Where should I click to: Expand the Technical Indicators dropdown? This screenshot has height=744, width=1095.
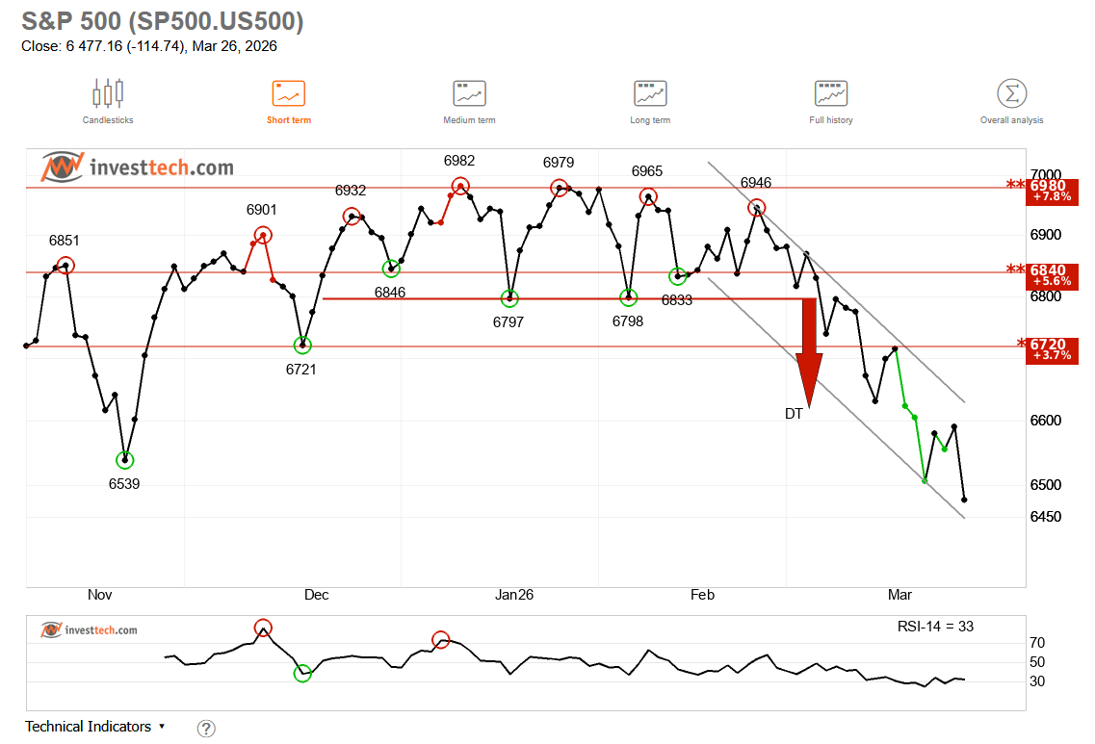[x=95, y=727]
